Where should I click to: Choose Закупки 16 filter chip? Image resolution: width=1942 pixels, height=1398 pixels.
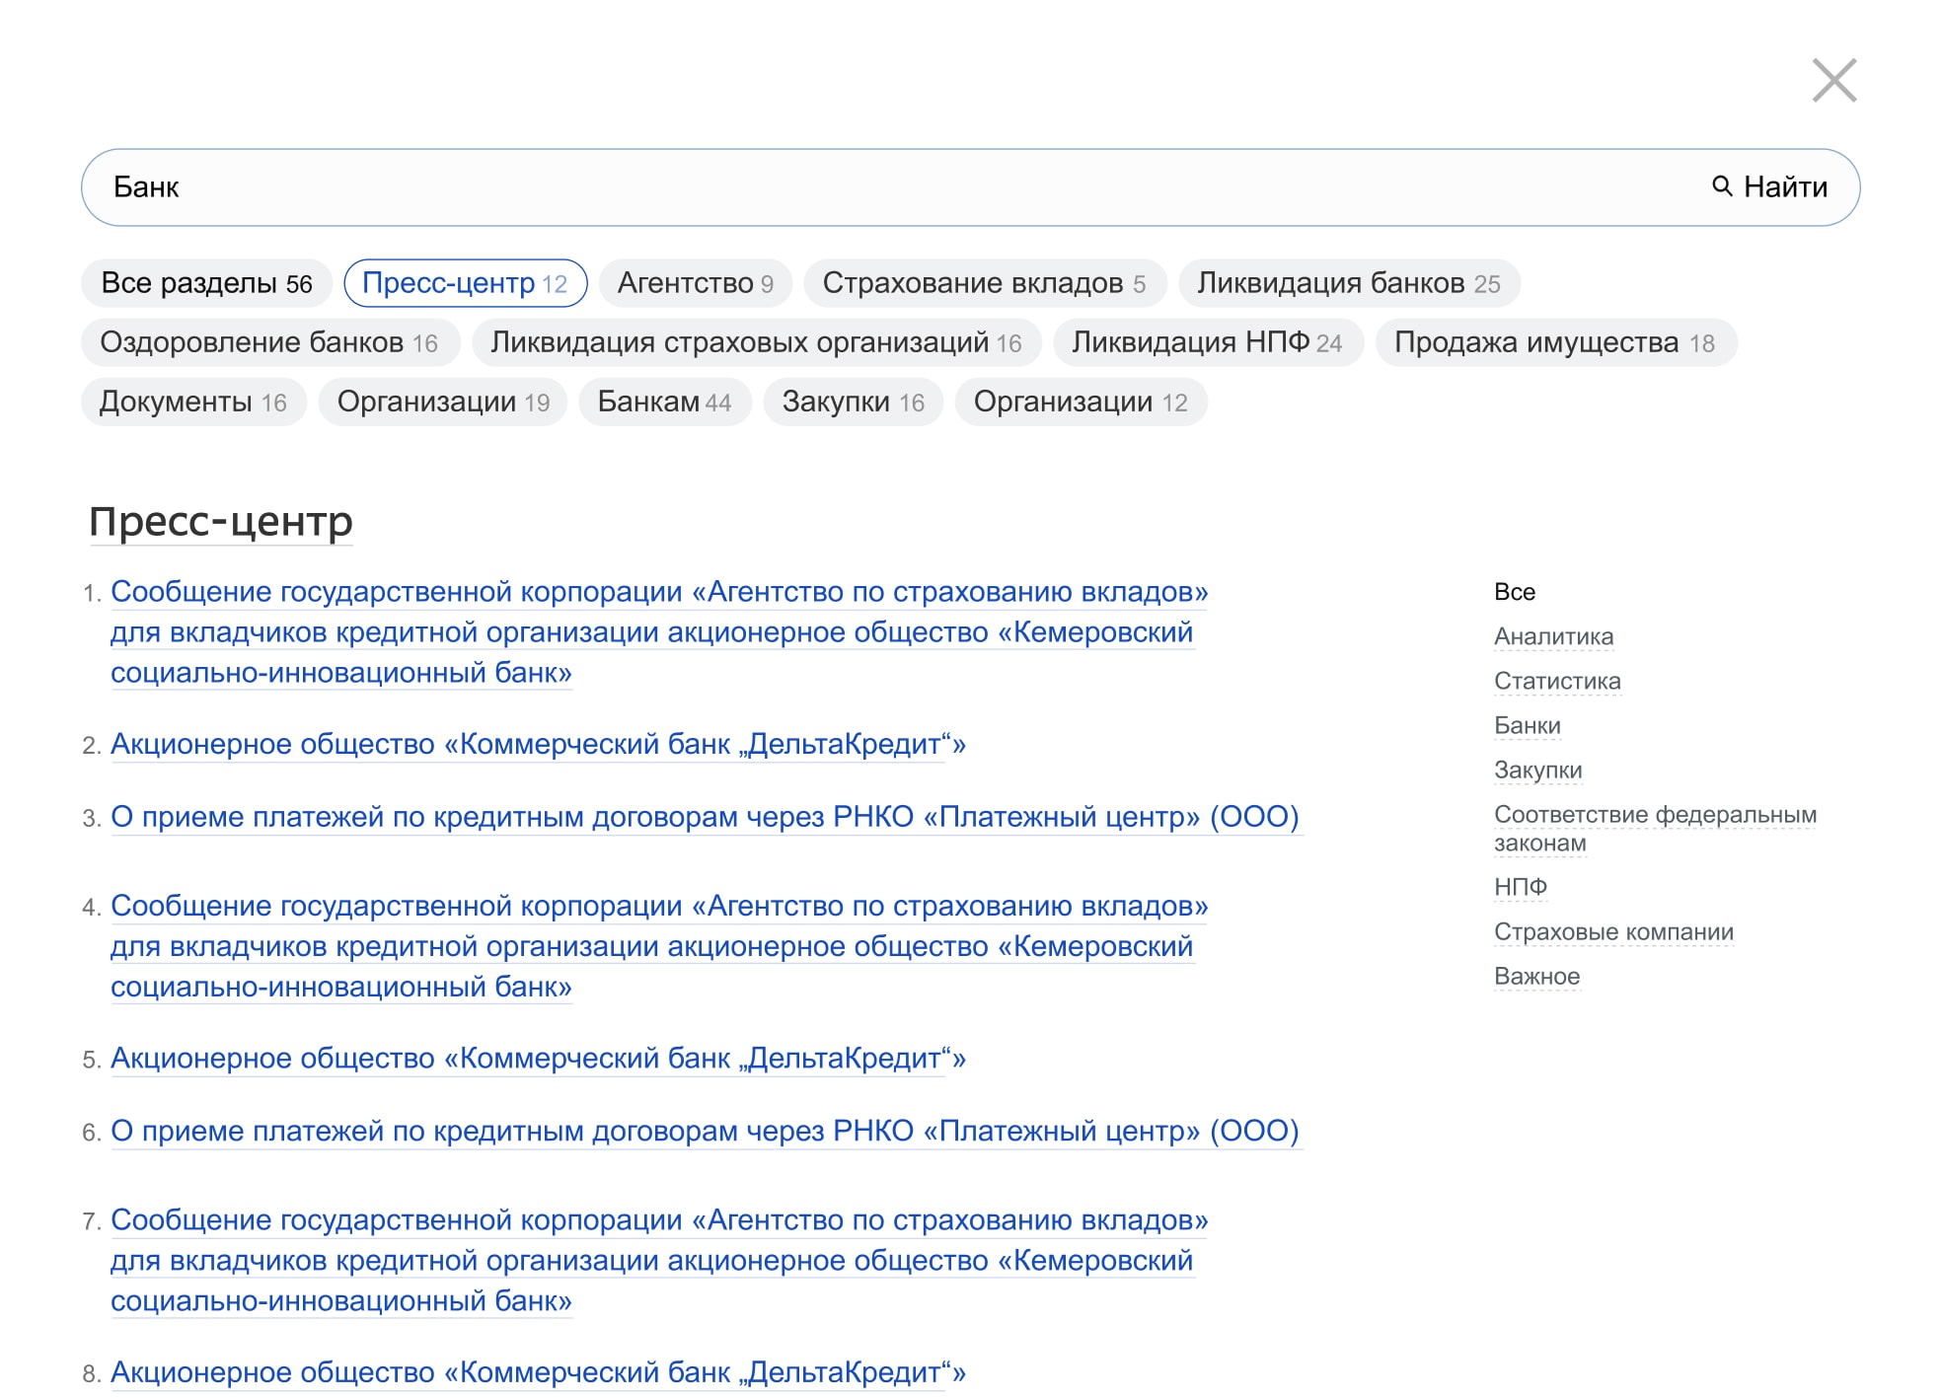tap(853, 403)
